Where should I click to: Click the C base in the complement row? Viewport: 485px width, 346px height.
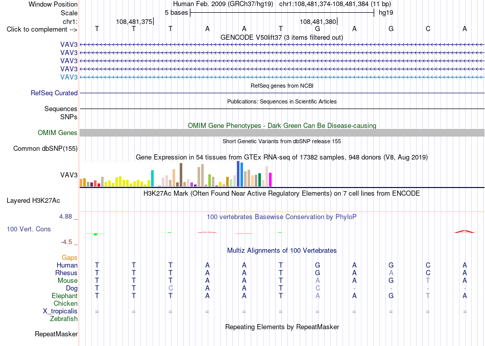(x=428, y=29)
